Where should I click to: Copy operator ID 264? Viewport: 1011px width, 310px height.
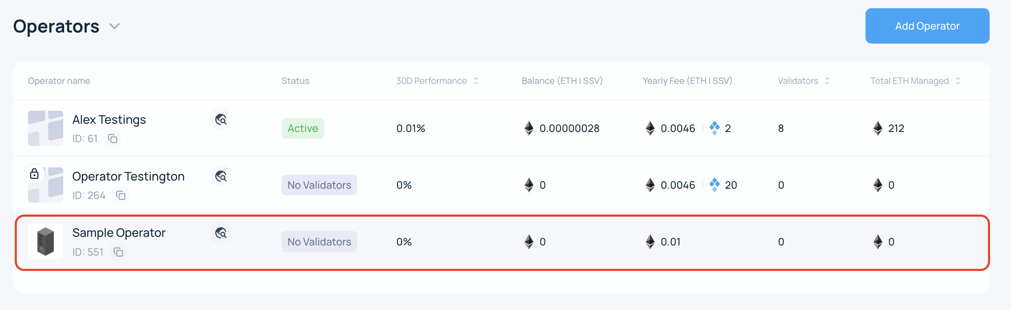tap(120, 195)
